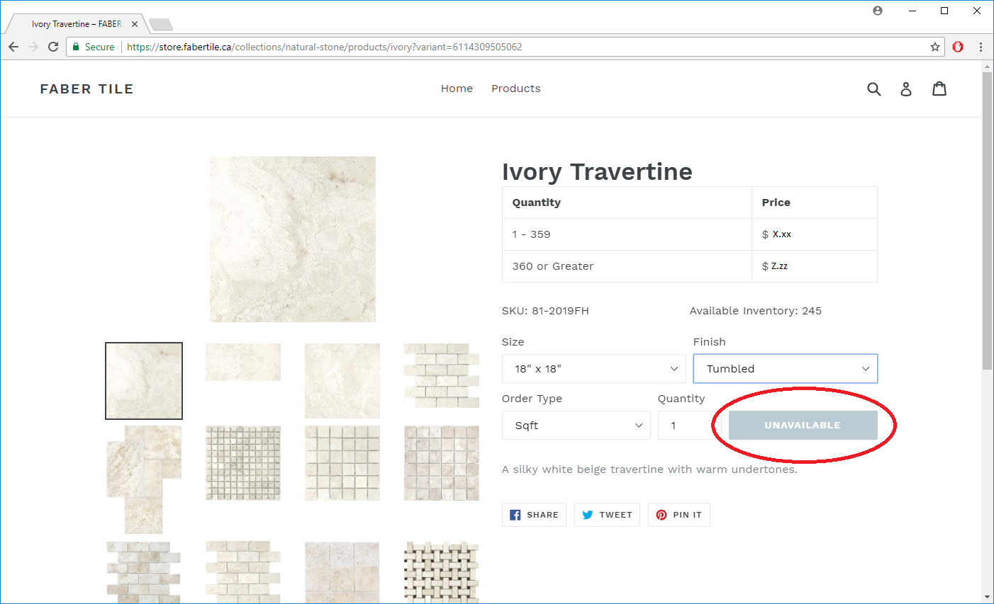Go back with the browser back arrow
Screen dimensions: 994x604
[x=13, y=47]
